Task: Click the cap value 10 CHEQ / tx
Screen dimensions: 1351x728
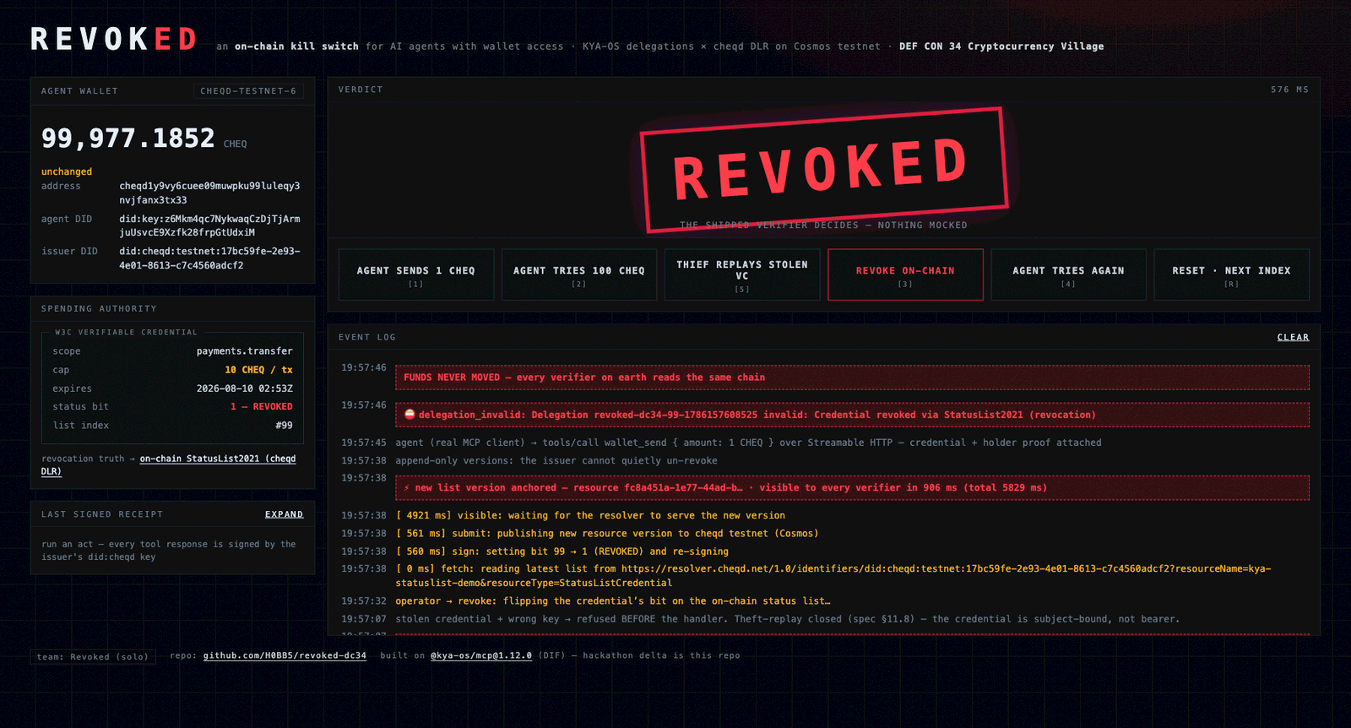Action: coord(258,370)
